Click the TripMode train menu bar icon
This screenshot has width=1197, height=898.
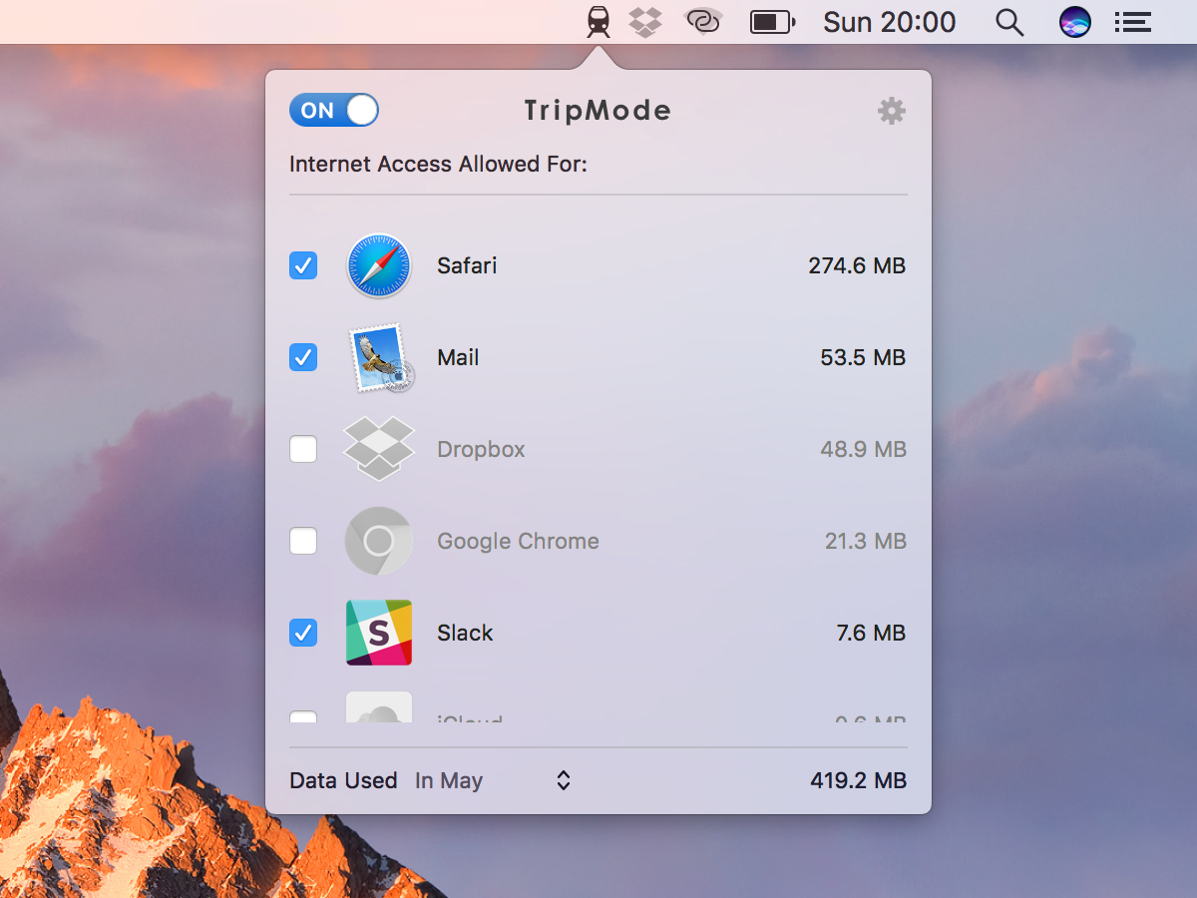click(x=598, y=22)
